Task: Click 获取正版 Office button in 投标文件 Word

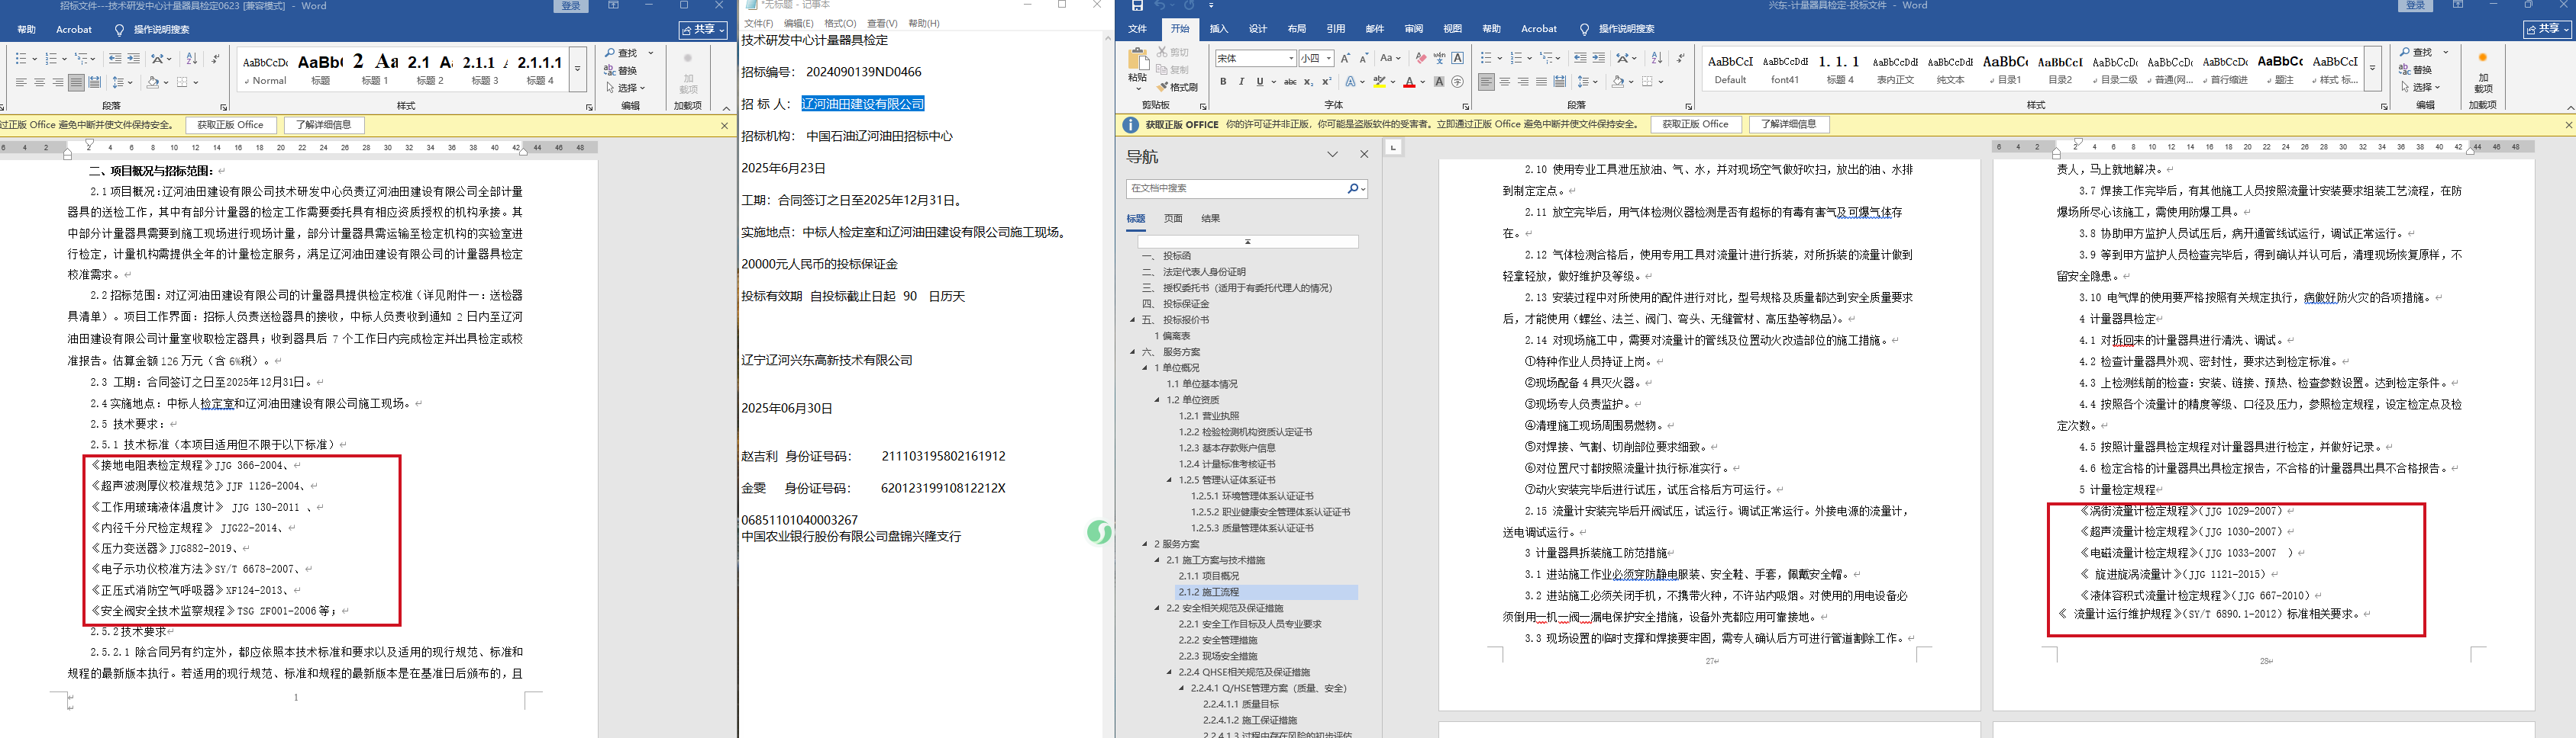Action: point(1696,125)
